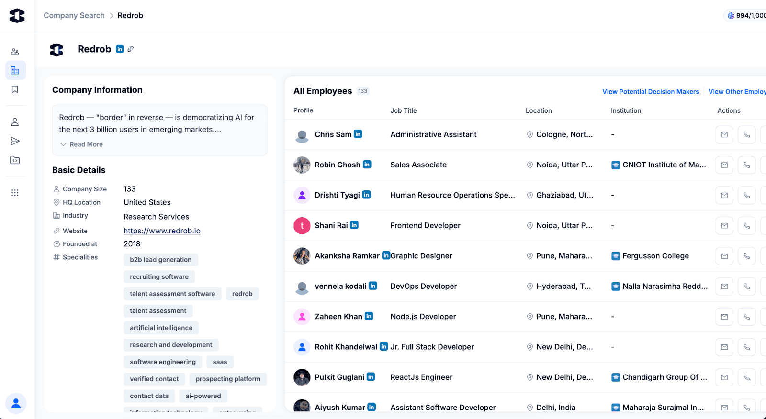Go back to Company Search breadcrumb
Viewport: 766px width, 419px height.
pyautogui.click(x=74, y=15)
